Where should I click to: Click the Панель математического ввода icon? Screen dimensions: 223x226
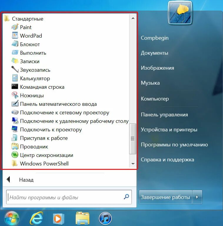tap(15, 103)
